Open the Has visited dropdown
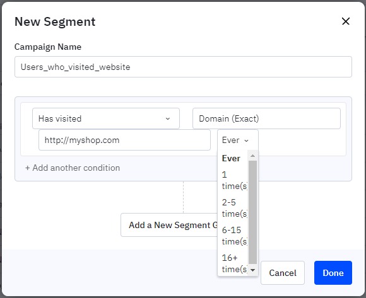Image resolution: width=366 pixels, height=298 pixels. (106, 118)
